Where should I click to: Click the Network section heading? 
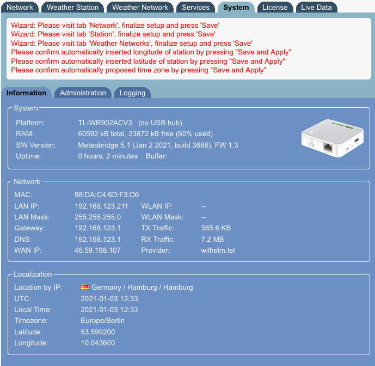tap(27, 182)
